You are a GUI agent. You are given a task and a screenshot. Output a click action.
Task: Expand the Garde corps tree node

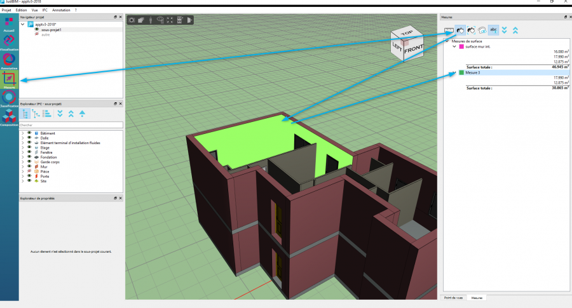tap(23, 162)
